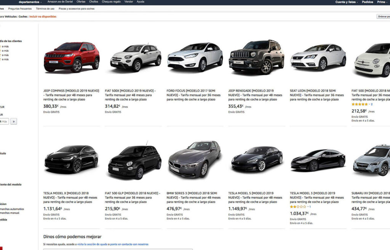The height and width of the screenshot is (250, 390).
Task: Open the Cuenta y listas dropdown
Action: point(346,2)
